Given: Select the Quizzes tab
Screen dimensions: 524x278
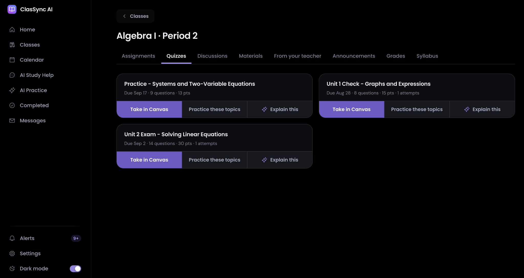Looking at the screenshot, I should pyautogui.click(x=176, y=56).
